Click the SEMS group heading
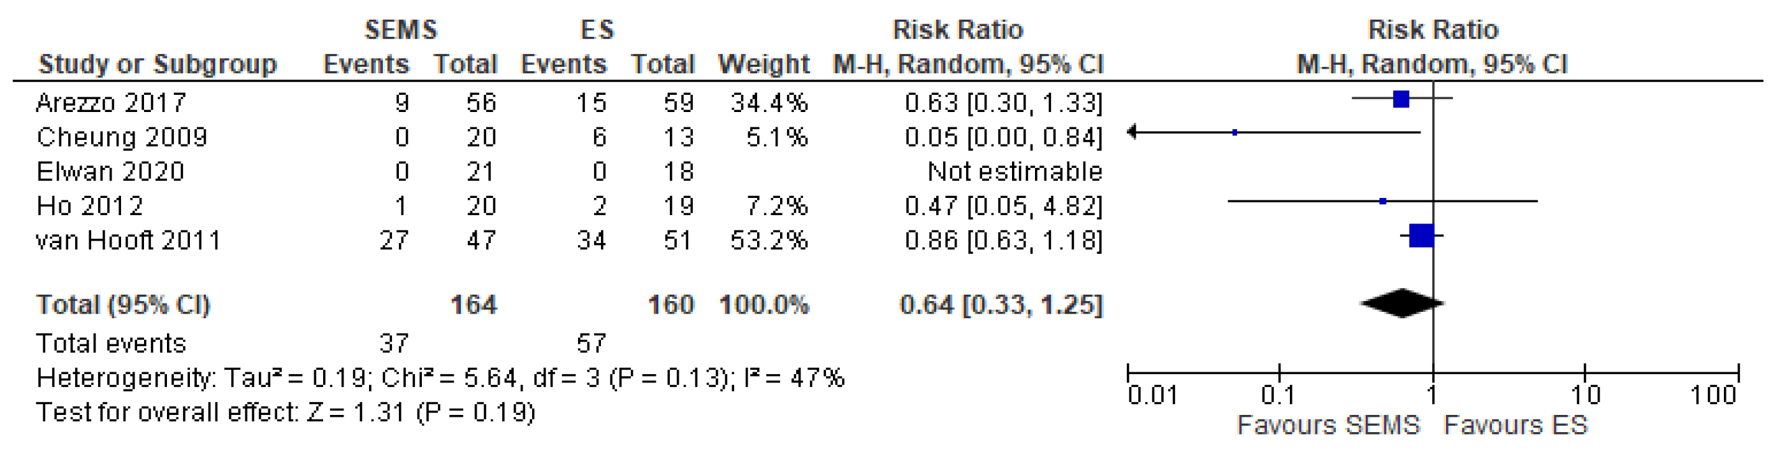Viewport: 1780px width, 455px height. click(401, 30)
